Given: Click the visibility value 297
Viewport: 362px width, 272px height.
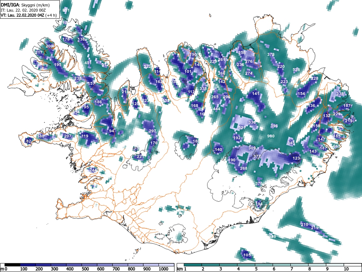Looking at the screenshot, I should pyautogui.click(x=152, y=131).
